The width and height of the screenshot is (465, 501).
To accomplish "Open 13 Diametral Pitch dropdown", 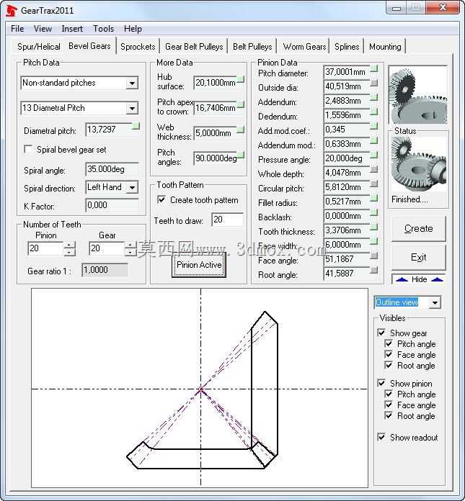I will click(x=132, y=109).
